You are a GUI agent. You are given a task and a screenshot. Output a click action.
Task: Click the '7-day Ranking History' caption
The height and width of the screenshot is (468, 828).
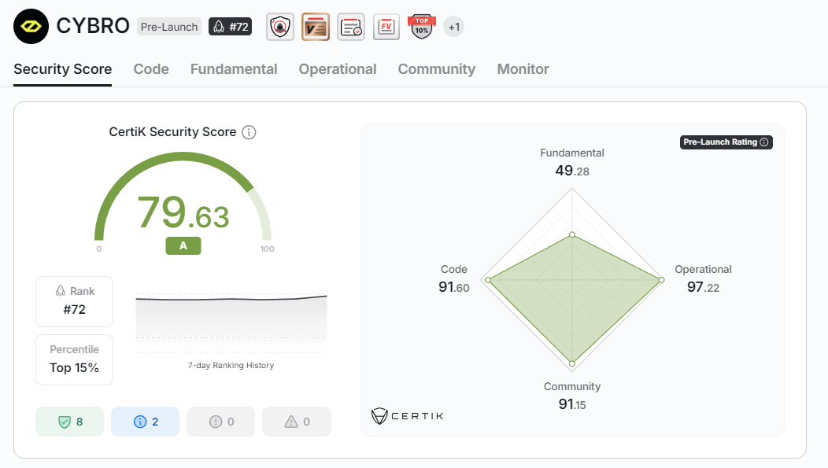tap(231, 365)
